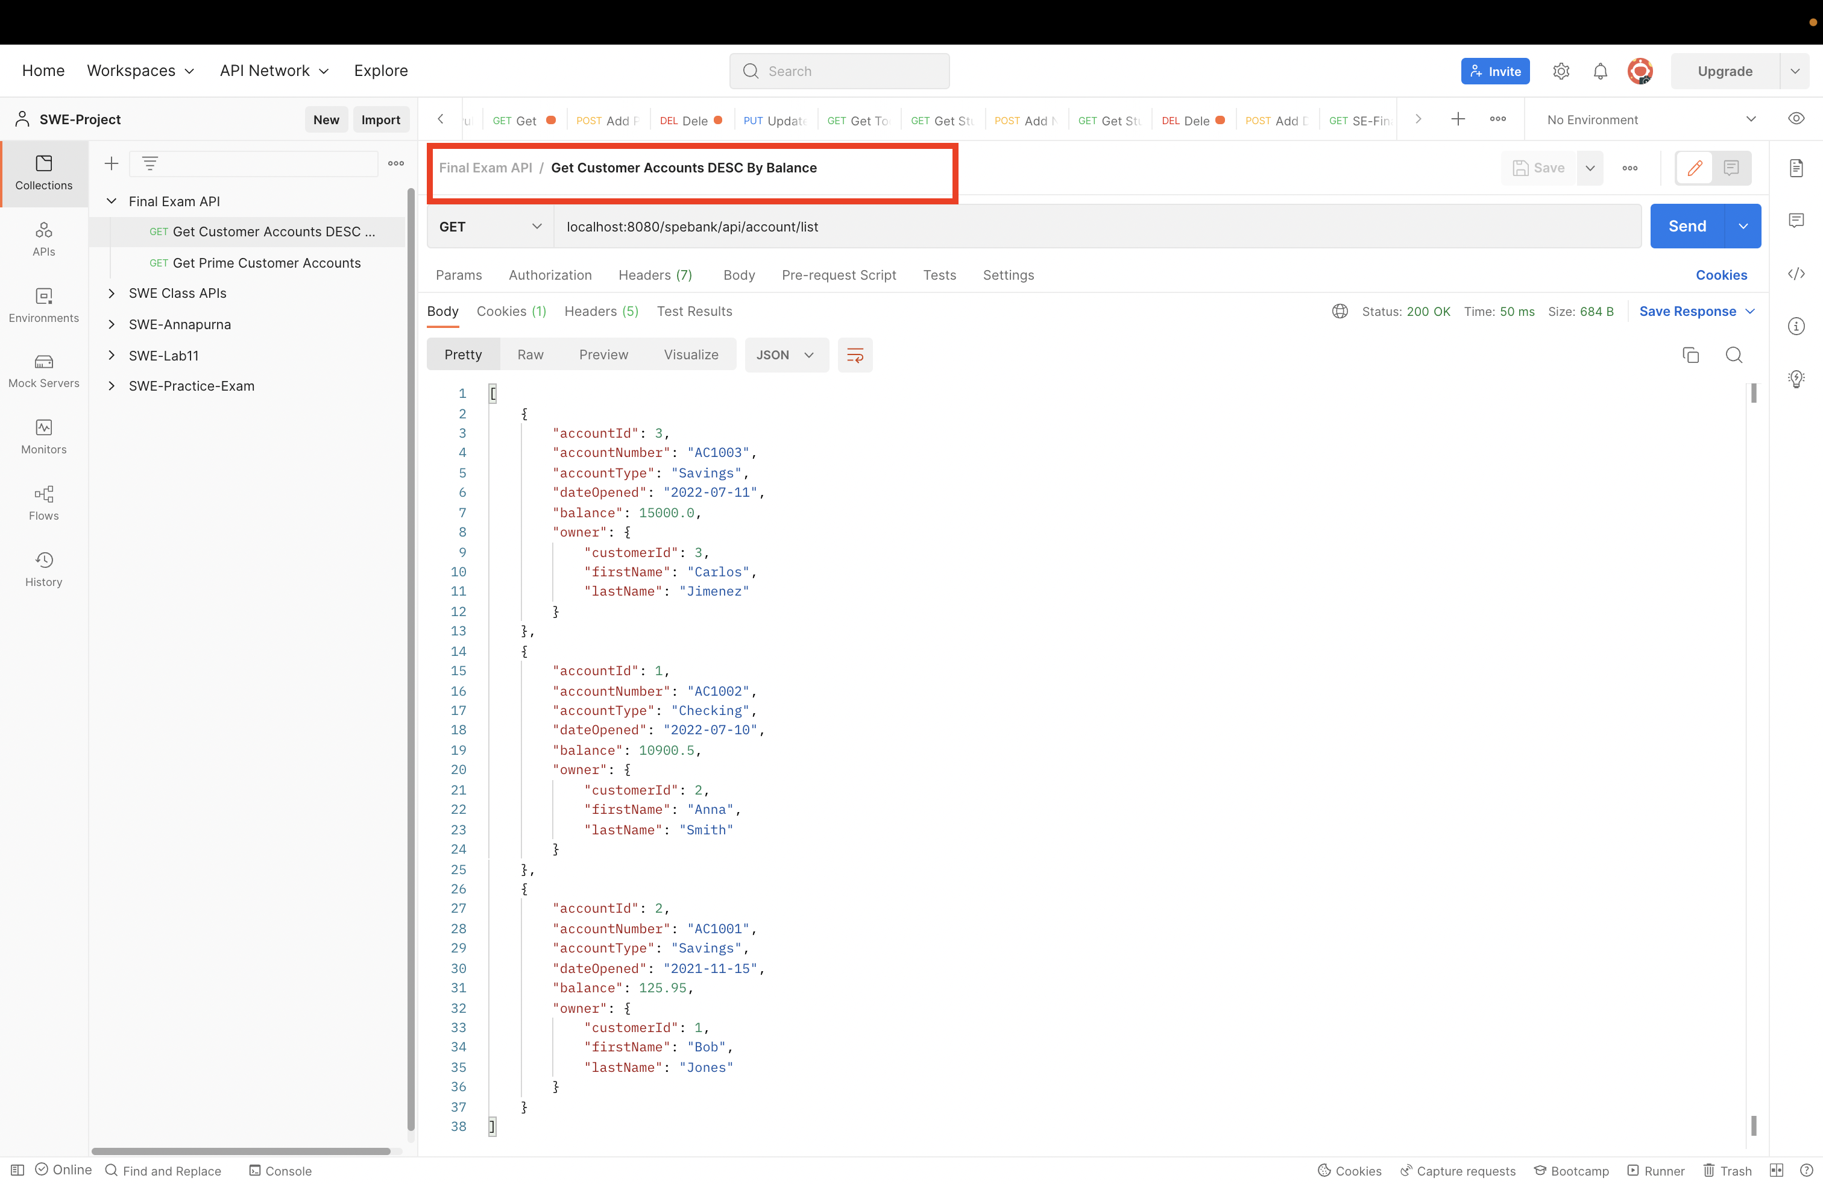Open the Environments sidebar panel

[43, 305]
